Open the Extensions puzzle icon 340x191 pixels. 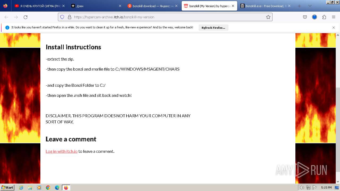click(x=324, y=17)
